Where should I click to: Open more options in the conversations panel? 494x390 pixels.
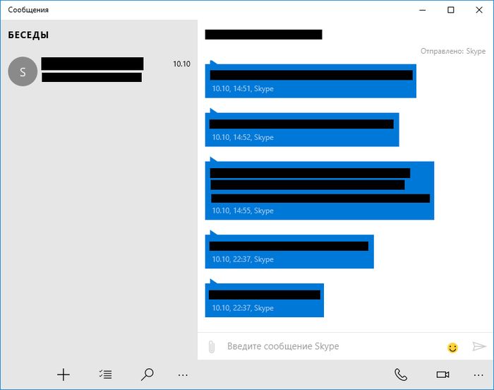pyautogui.click(x=183, y=374)
